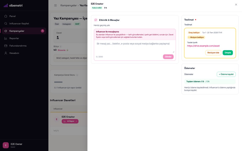Open the hamburger menu icon

click(55, 5)
